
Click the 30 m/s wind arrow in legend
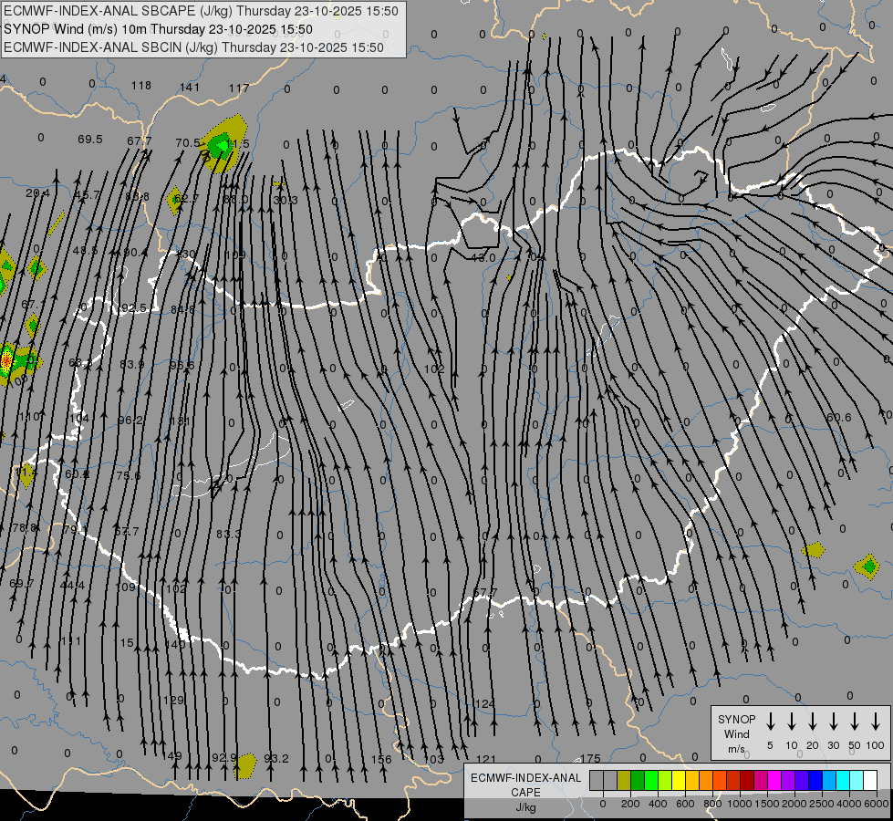pos(833,722)
